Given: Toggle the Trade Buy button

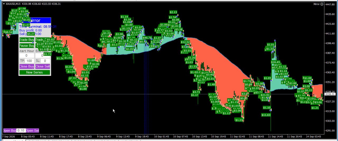Looking at the screenshot, I should (27, 40).
